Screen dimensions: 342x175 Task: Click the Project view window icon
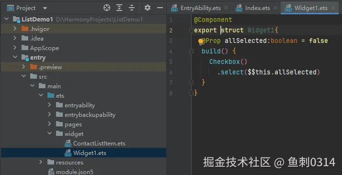pos(10,8)
